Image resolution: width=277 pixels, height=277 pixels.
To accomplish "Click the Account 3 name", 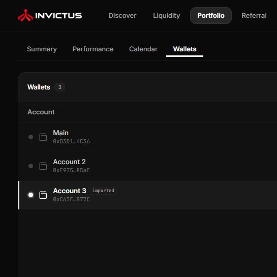I will 70,191.
